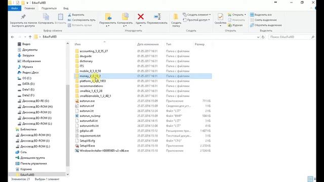Select the devguide folder
The width and height of the screenshot is (324, 182).
pyautogui.click(x=86, y=56)
